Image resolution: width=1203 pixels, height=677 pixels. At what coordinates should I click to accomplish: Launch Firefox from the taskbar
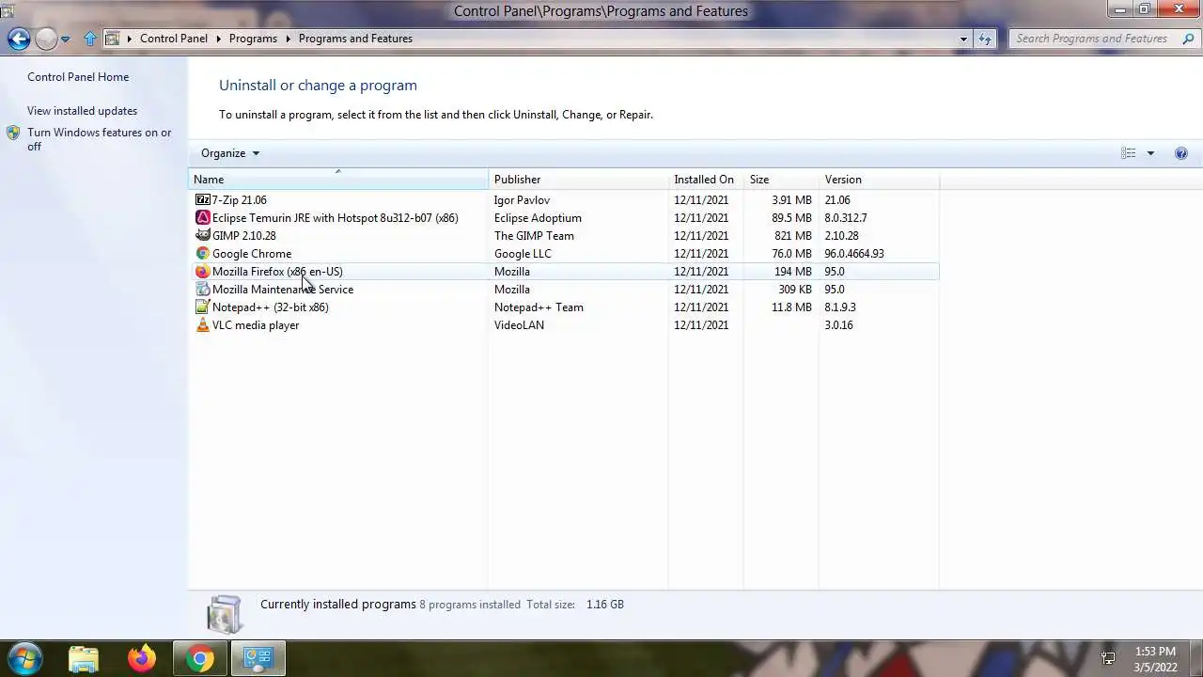tap(142, 658)
